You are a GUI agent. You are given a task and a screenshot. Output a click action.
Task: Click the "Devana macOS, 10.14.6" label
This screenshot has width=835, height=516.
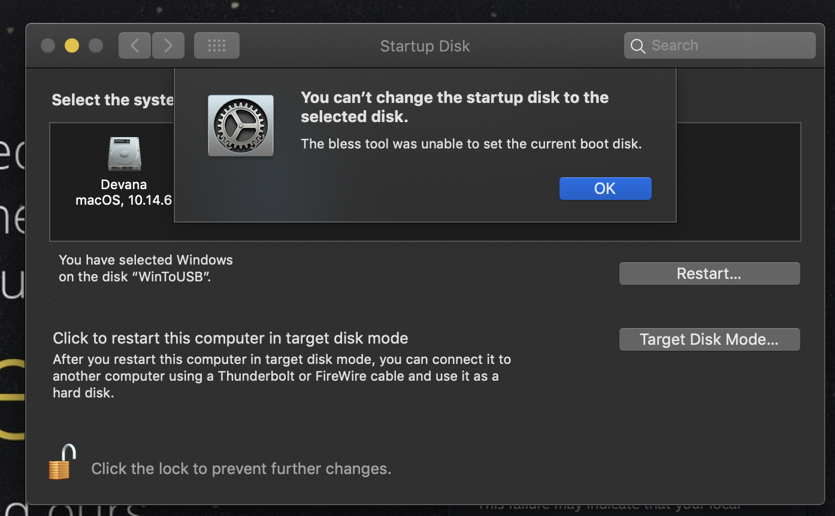pyautogui.click(x=124, y=192)
